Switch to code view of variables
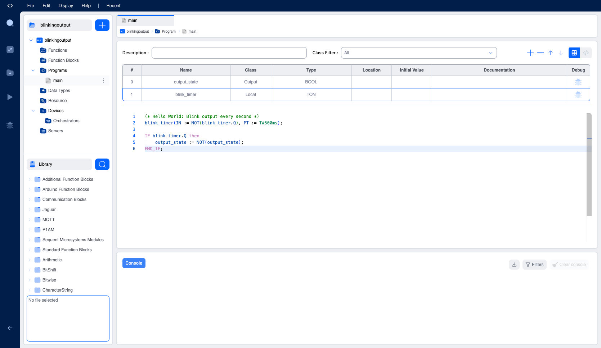The height and width of the screenshot is (348, 601). 586,53
